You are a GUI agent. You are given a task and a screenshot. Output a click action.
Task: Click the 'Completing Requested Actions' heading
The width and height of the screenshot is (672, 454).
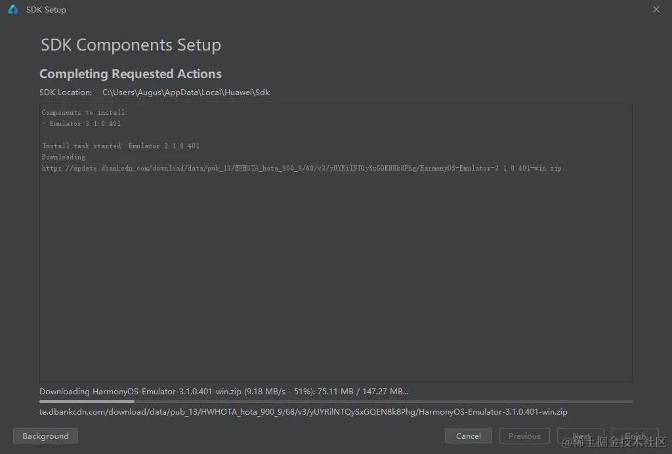pyautogui.click(x=131, y=74)
